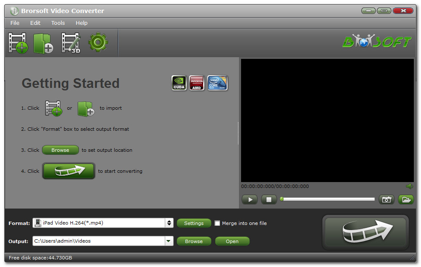Click the Settings button next to Format
The height and width of the screenshot is (267, 421).
(194, 223)
